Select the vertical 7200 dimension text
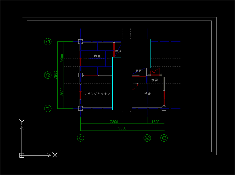 coord(55,75)
